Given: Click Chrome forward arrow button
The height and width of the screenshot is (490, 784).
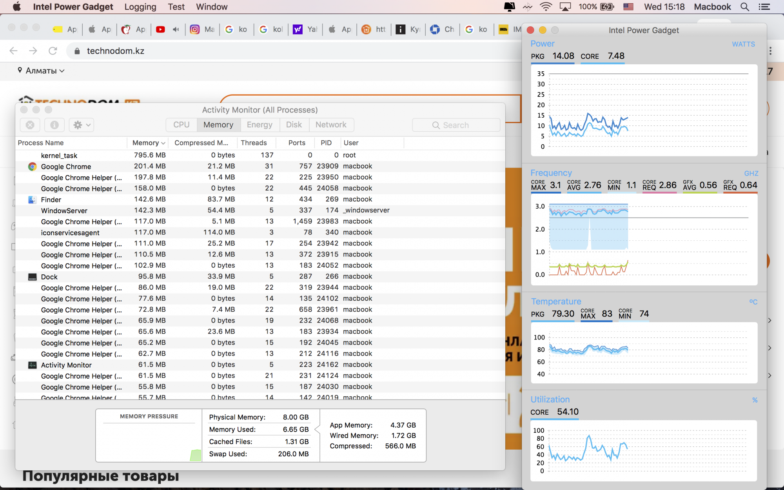Looking at the screenshot, I should 33,51.
